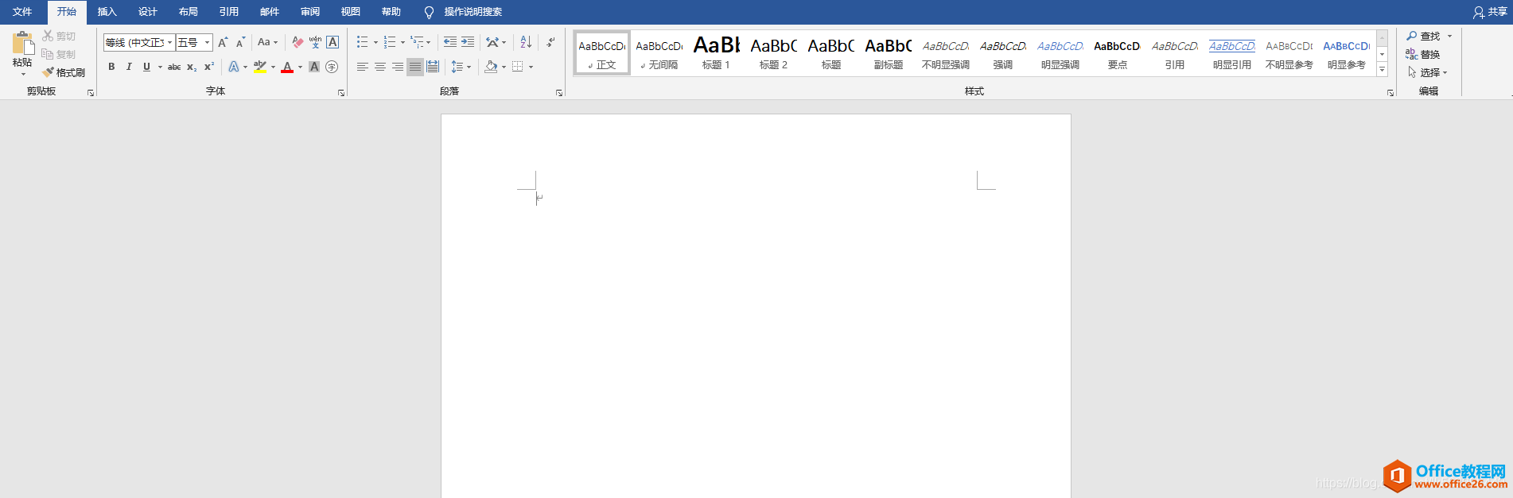Toggle superscript formatting
1513x498 pixels.
pyautogui.click(x=209, y=67)
